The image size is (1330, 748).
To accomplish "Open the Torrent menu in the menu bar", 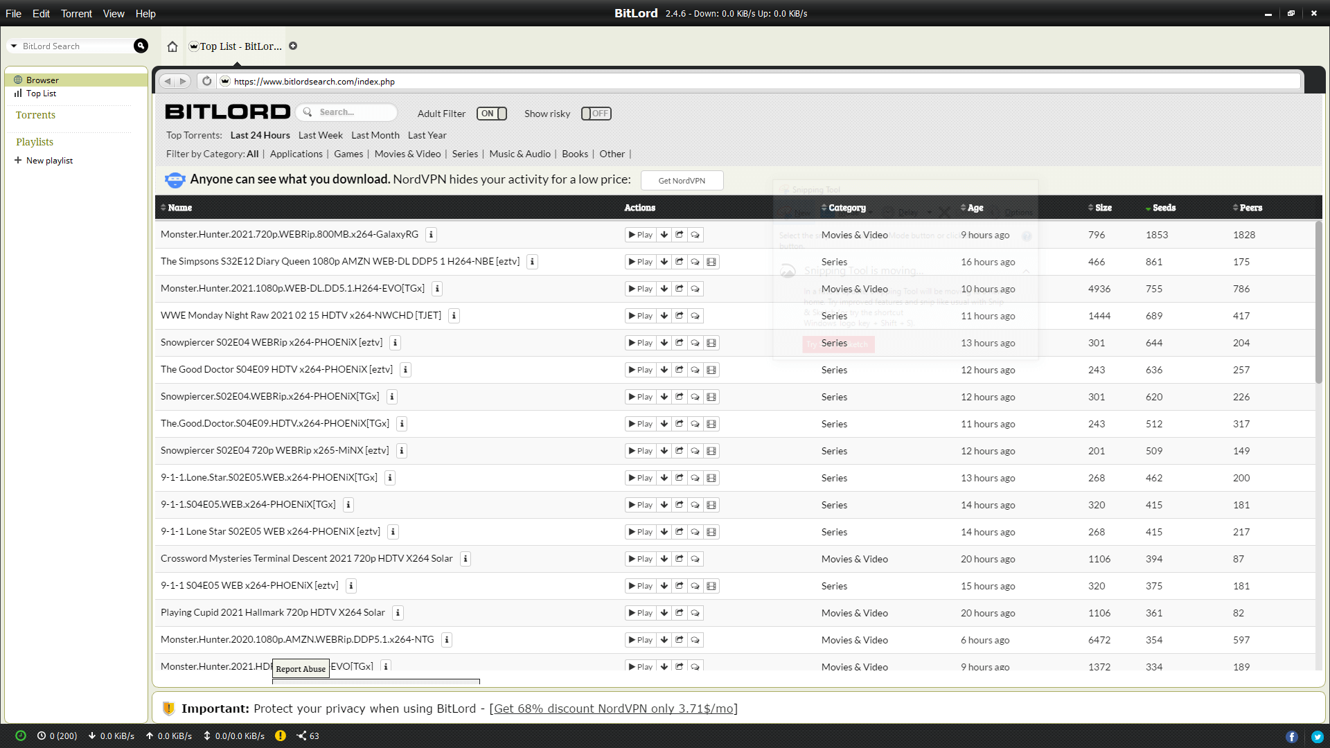I will point(77,12).
